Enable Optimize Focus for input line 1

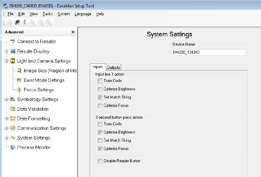click(100, 106)
